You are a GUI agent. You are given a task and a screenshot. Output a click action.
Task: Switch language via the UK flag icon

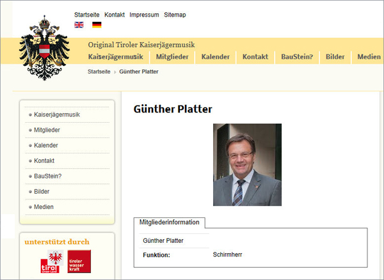click(79, 25)
